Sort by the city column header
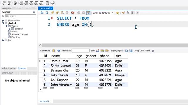This screenshot has height=105, width=188. [121, 56]
